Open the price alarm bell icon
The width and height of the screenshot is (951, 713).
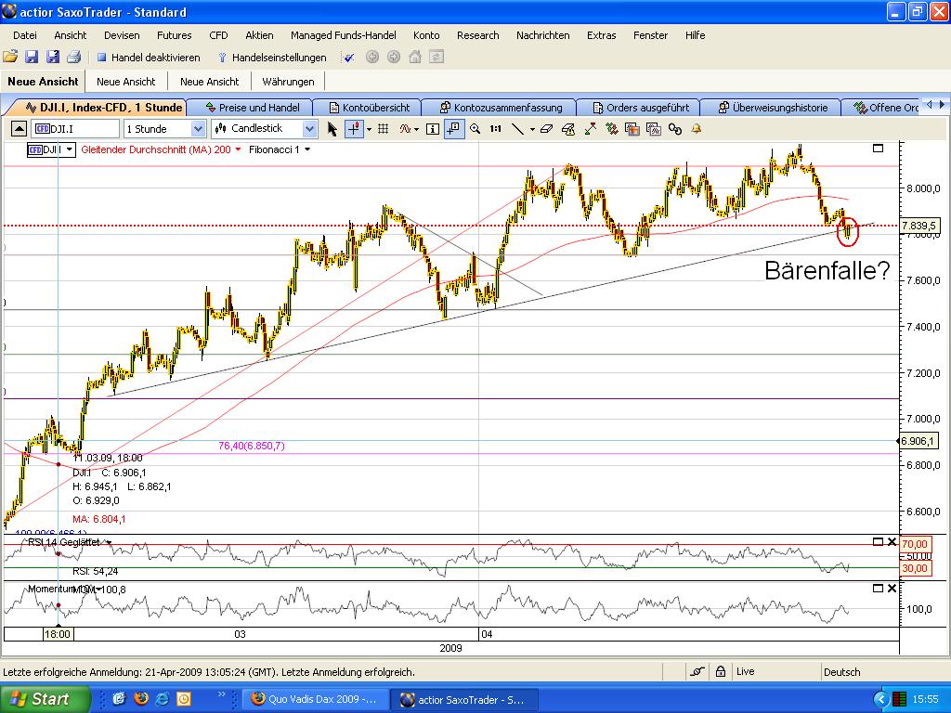(695, 129)
